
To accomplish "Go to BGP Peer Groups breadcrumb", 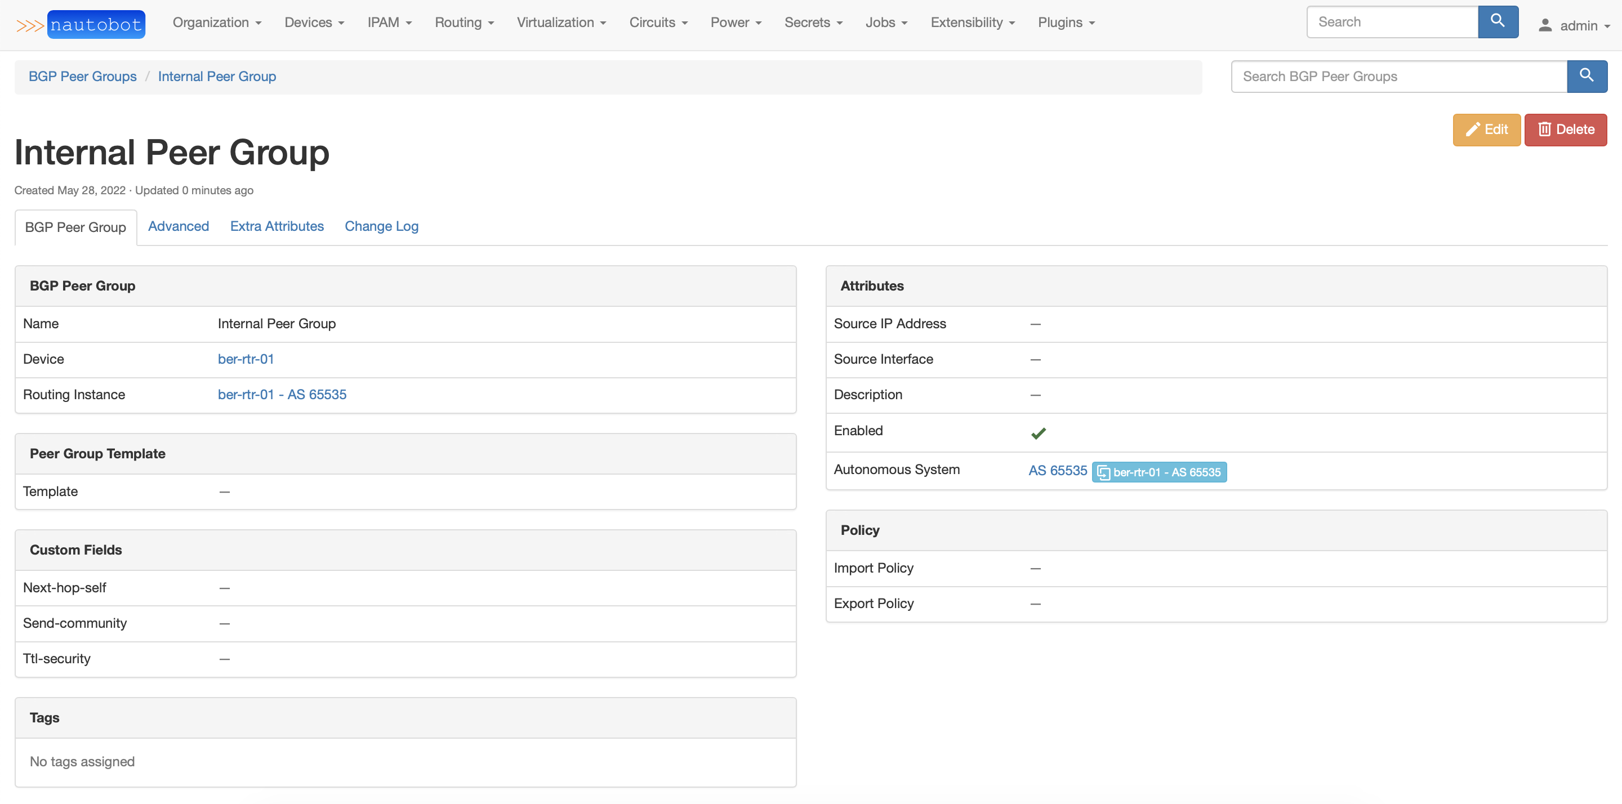I will 82,76.
